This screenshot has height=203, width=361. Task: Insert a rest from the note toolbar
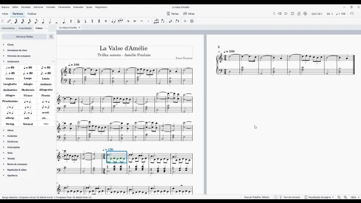71,21
